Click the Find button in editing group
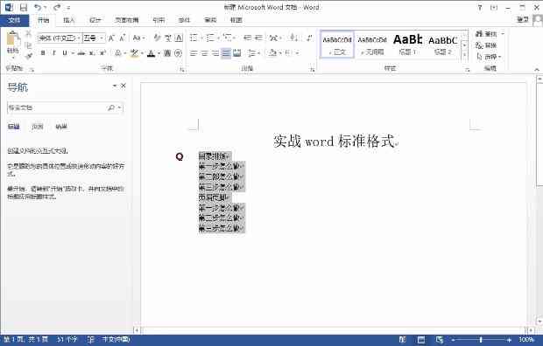The width and height of the screenshot is (543, 346). point(486,33)
